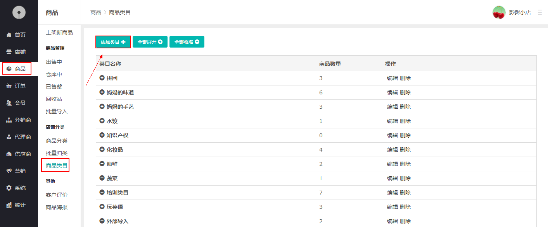Open 商品分类 in the side menu
Image resolution: width=548 pixels, height=227 pixels.
click(x=57, y=141)
